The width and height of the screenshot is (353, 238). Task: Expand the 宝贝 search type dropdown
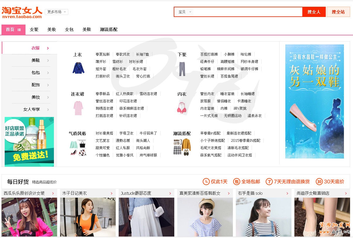(185, 12)
